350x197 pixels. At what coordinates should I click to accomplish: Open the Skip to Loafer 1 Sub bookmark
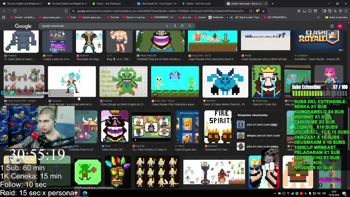(x=247, y=17)
